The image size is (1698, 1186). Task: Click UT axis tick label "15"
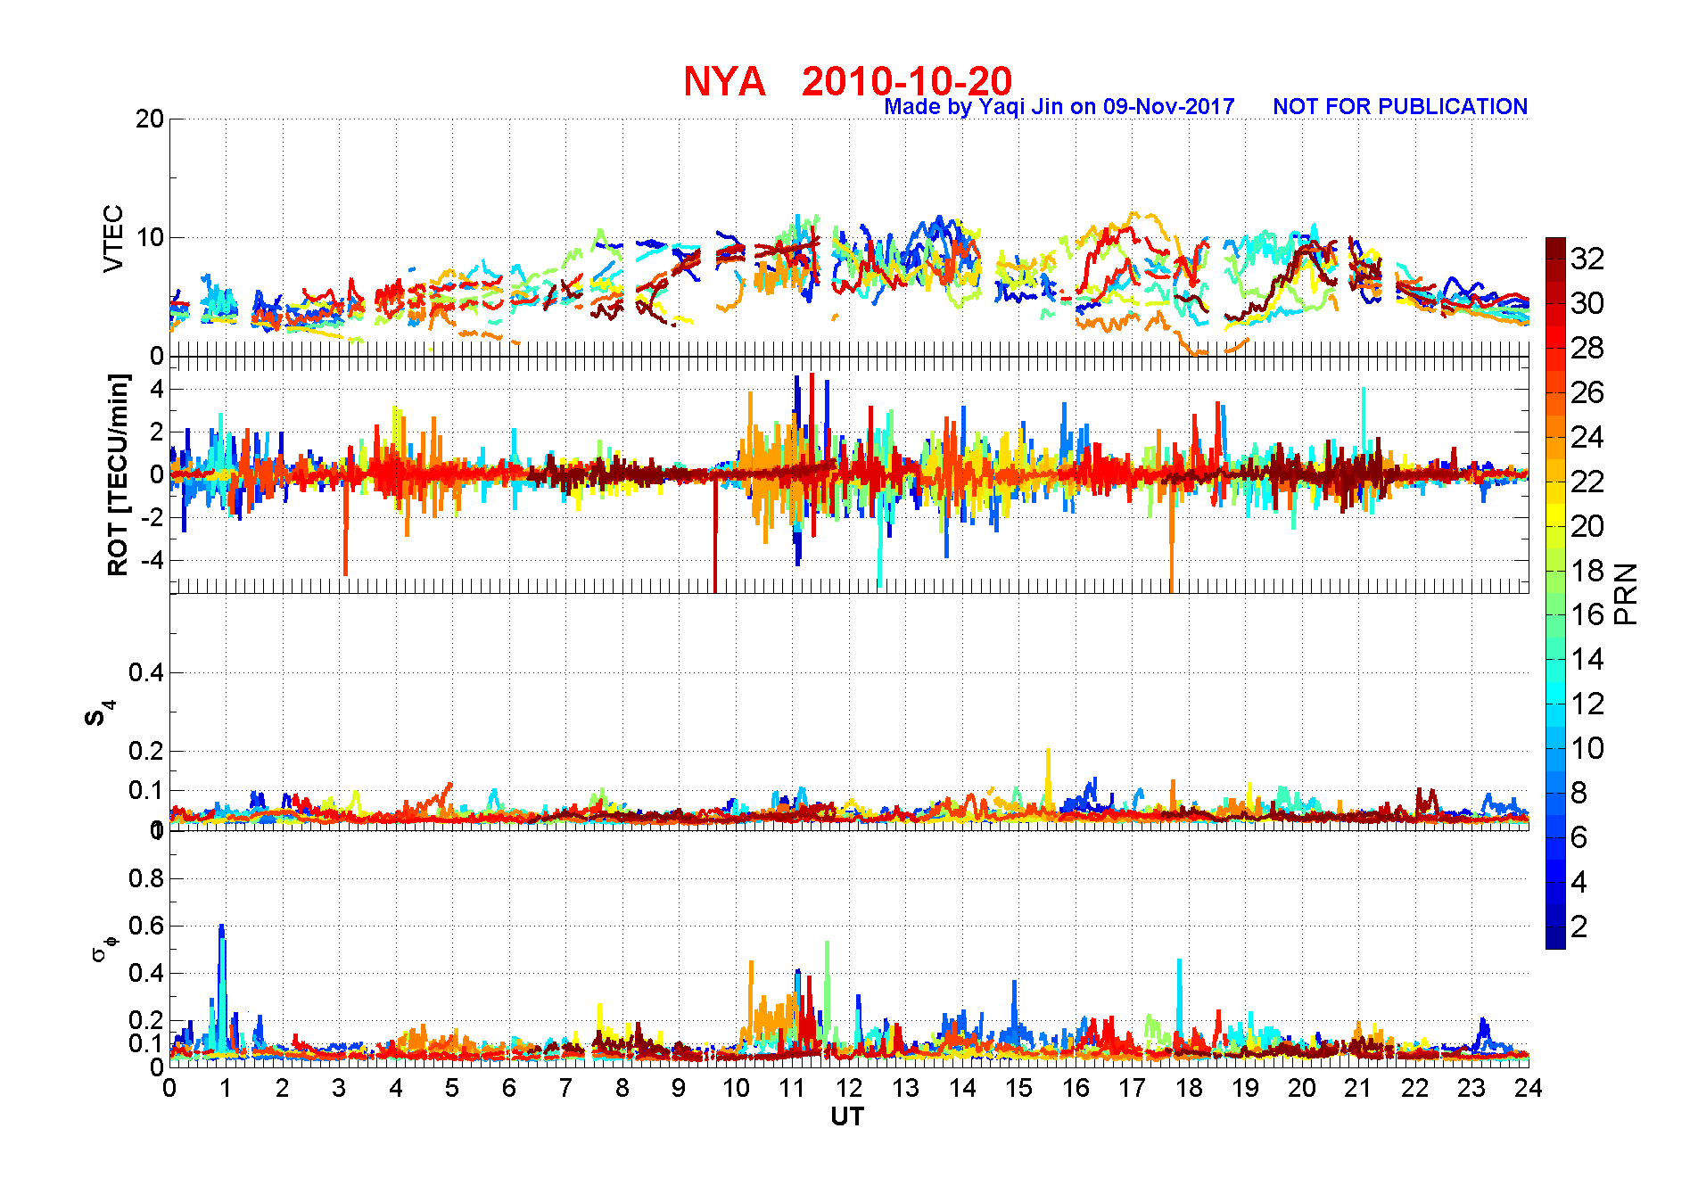(x=1018, y=1088)
